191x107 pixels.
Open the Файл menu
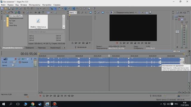3,5
